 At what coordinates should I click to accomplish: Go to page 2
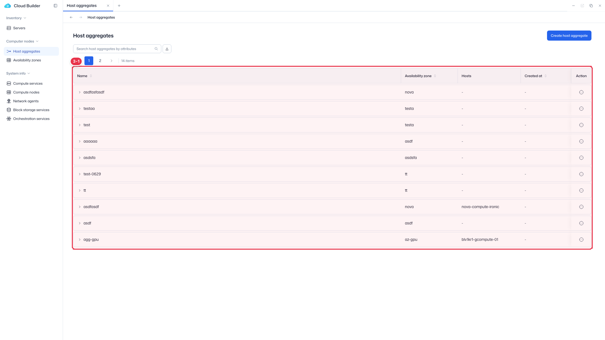pyautogui.click(x=100, y=61)
